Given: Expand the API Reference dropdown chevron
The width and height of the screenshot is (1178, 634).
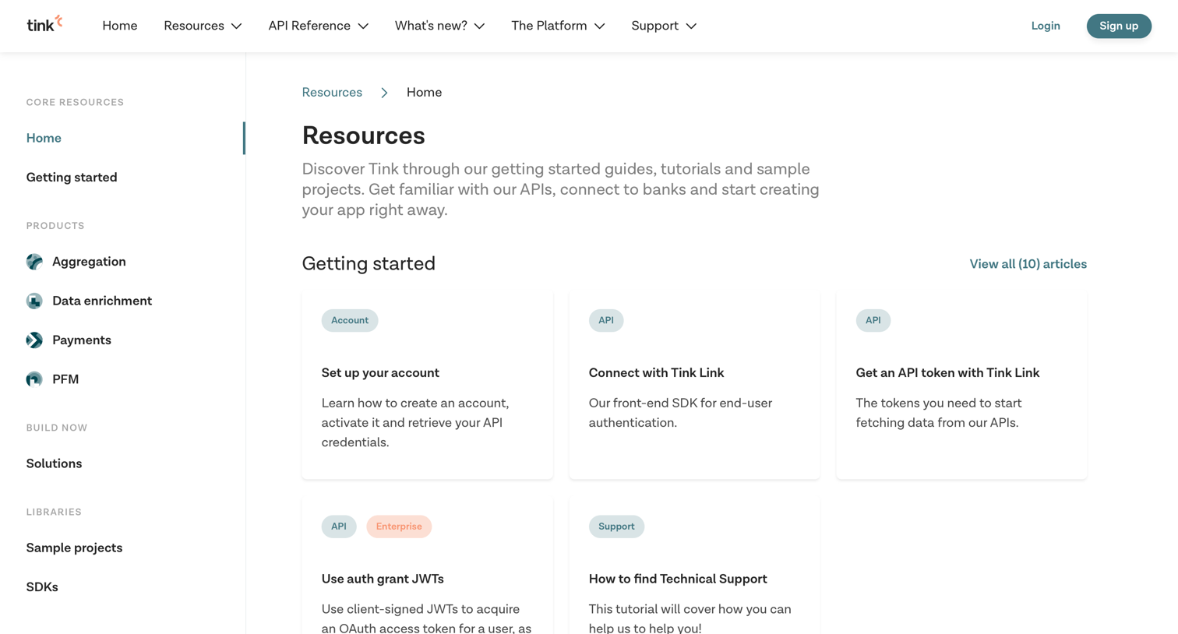Looking at the screenshot, I should [363, 26].
